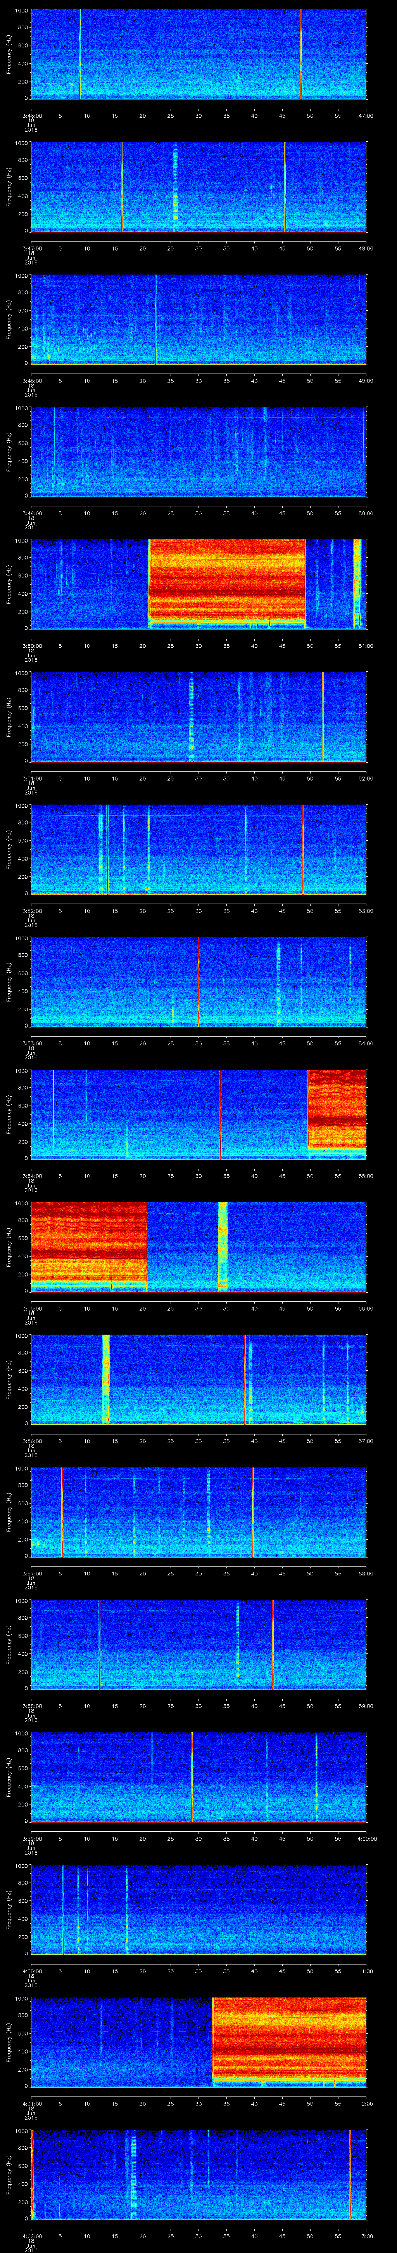Click the spectrogram panel starting at 3:53:00
Viewport: 397px width, 2253px height.
(x=199, y=981)
